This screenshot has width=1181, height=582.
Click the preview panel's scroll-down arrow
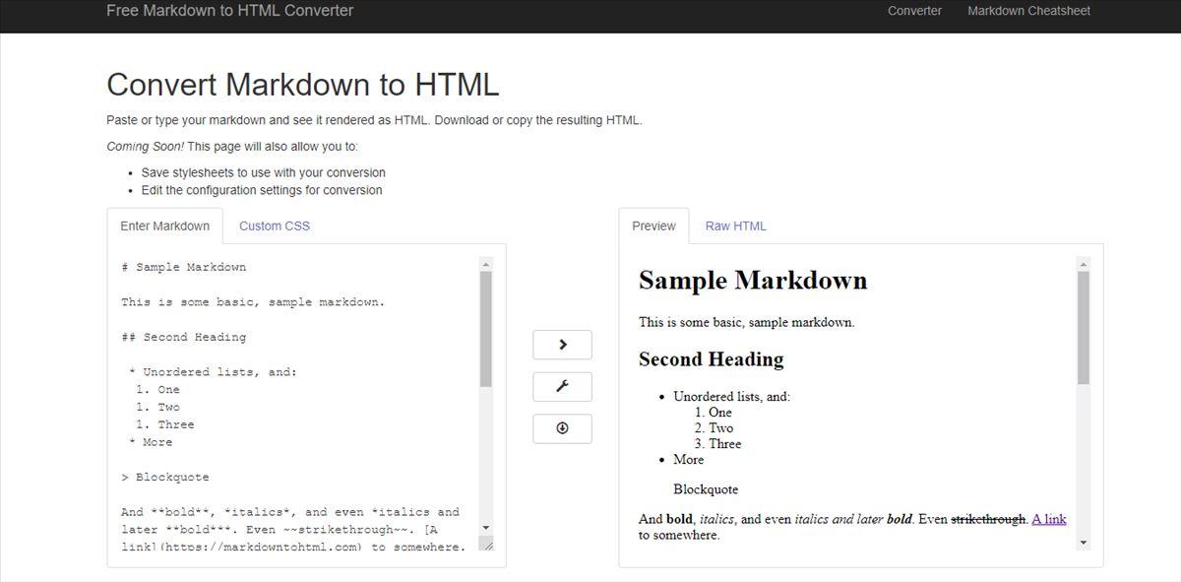pos(1083,540)
